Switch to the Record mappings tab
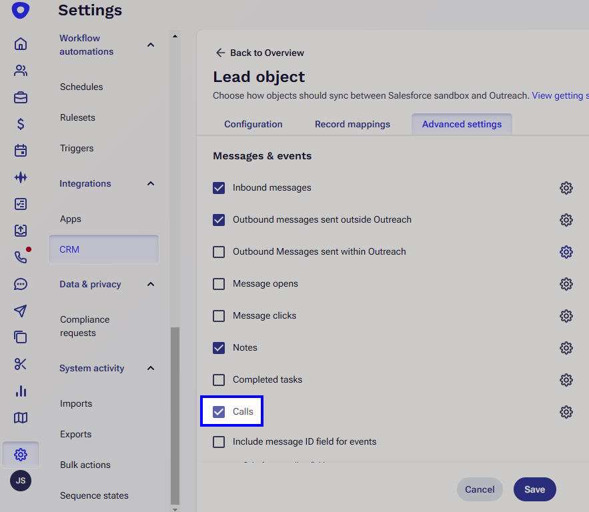The image size is (589, 512). (352, 124)
